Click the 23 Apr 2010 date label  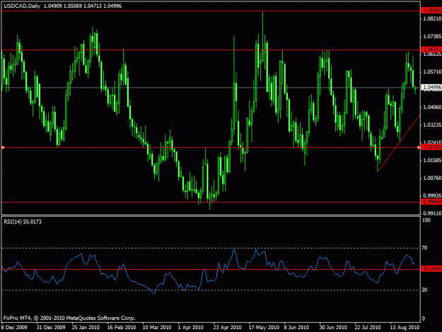pyautogui.click(x=227, y=328)
